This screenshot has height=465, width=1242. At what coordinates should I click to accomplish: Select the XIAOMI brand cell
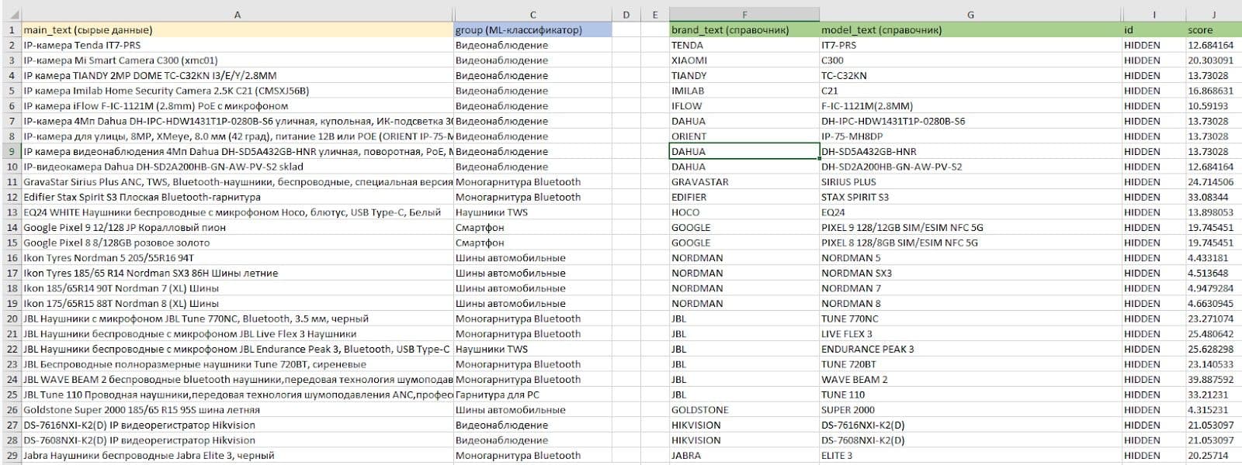[744, 60]
